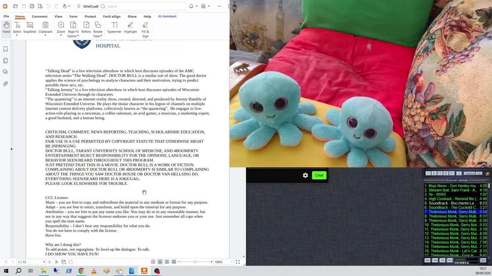
Task: Open the Attachments paperclip panel
Action: [x=5, y=84]
